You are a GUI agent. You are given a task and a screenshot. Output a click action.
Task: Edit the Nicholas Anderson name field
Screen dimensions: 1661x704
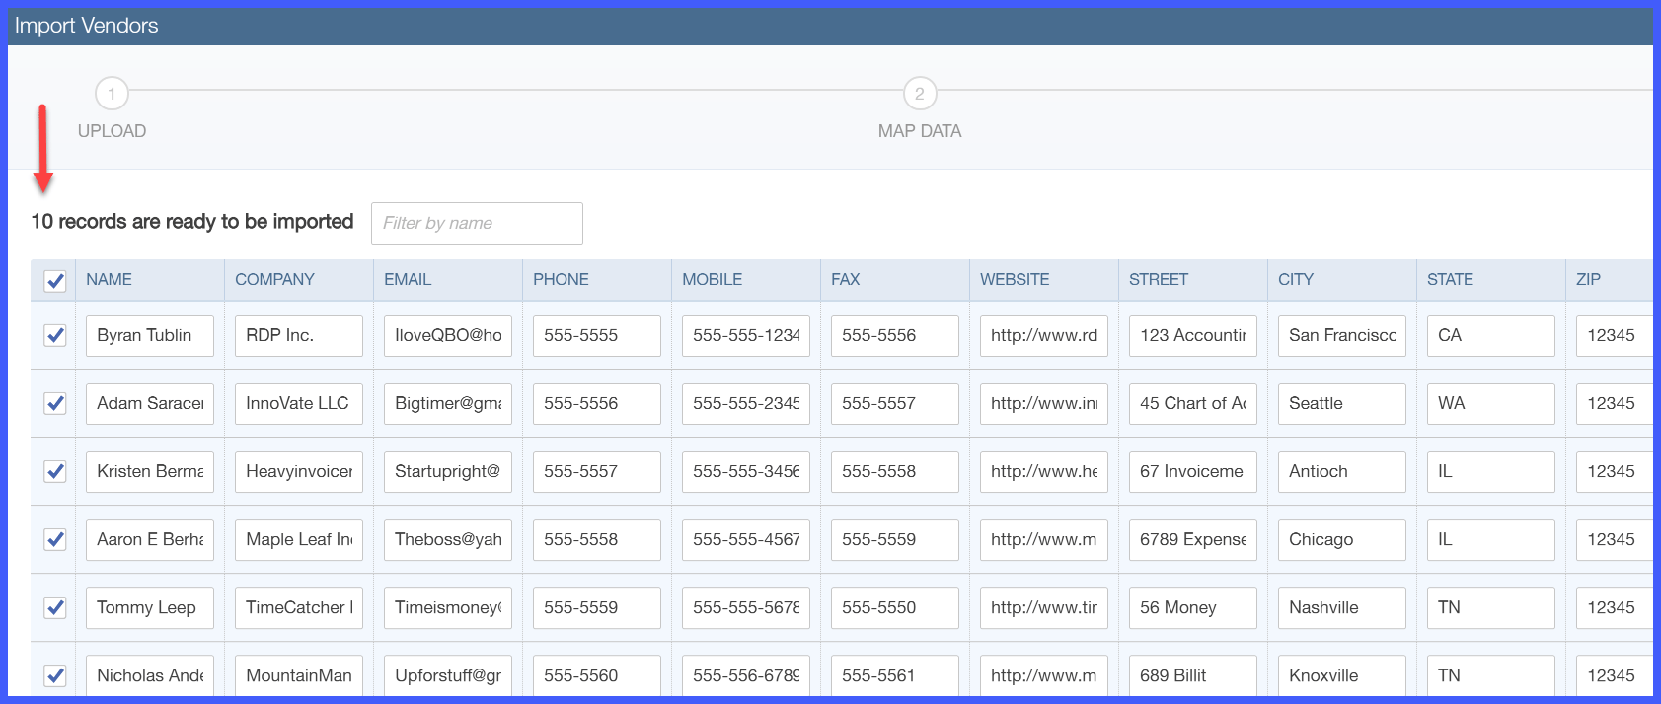point(150,675)
